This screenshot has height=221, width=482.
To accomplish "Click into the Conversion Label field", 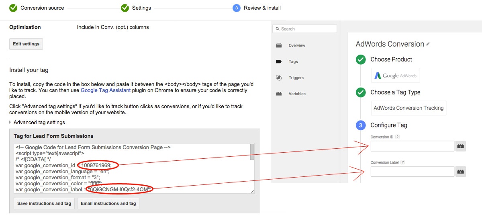I will click(x=412, y=172).
